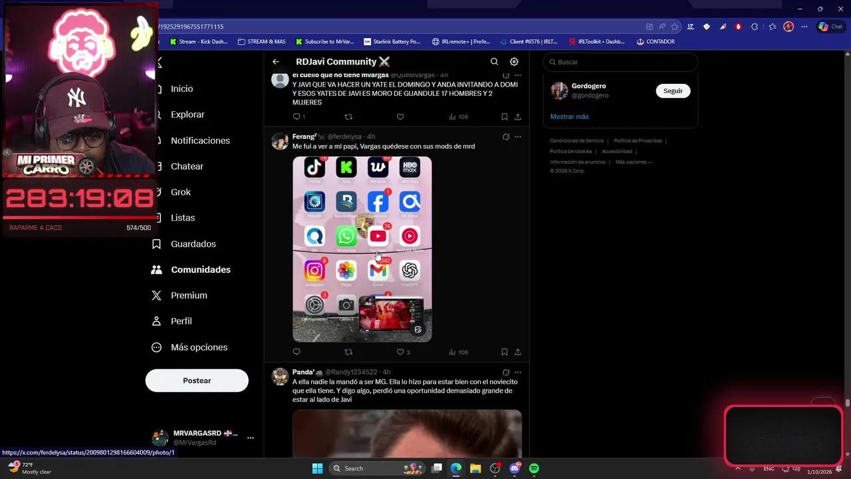Like Ferang's post with 3 likes
The height and width of the screenshot is (479, 851).
(x=403, y=352)
